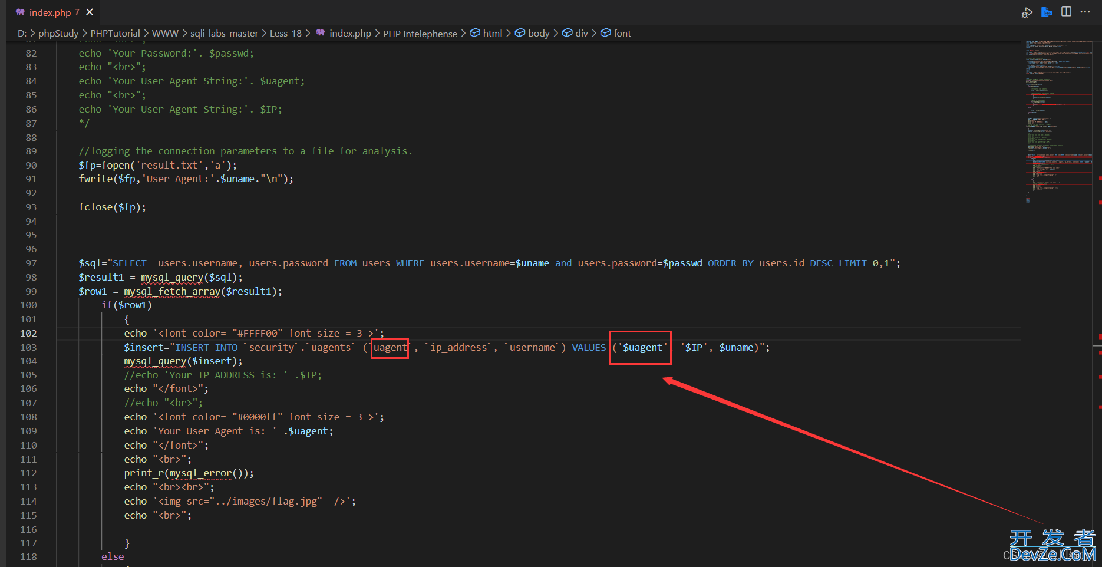Click the cube icon before div breadcrumb
Viewport: 1102px width, 567px height.
(567, 33)
